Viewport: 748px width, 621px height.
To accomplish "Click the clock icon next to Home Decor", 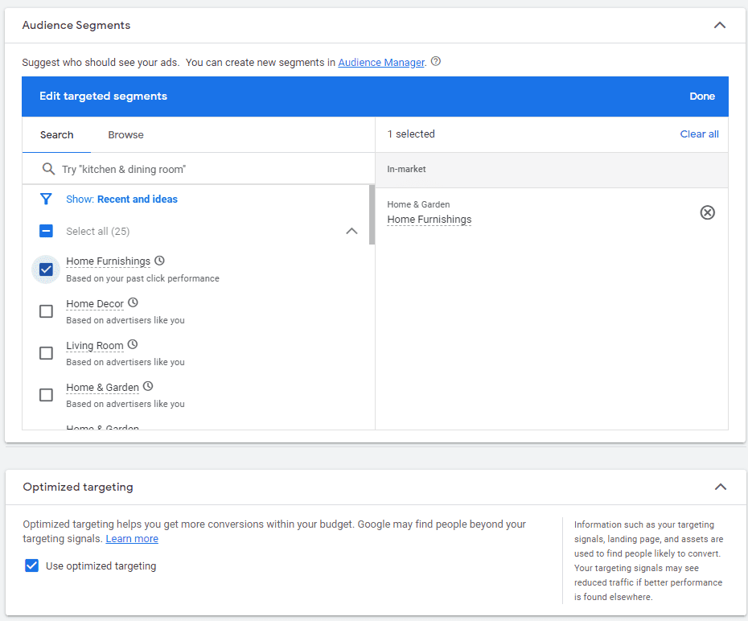I will pos(133,303).
